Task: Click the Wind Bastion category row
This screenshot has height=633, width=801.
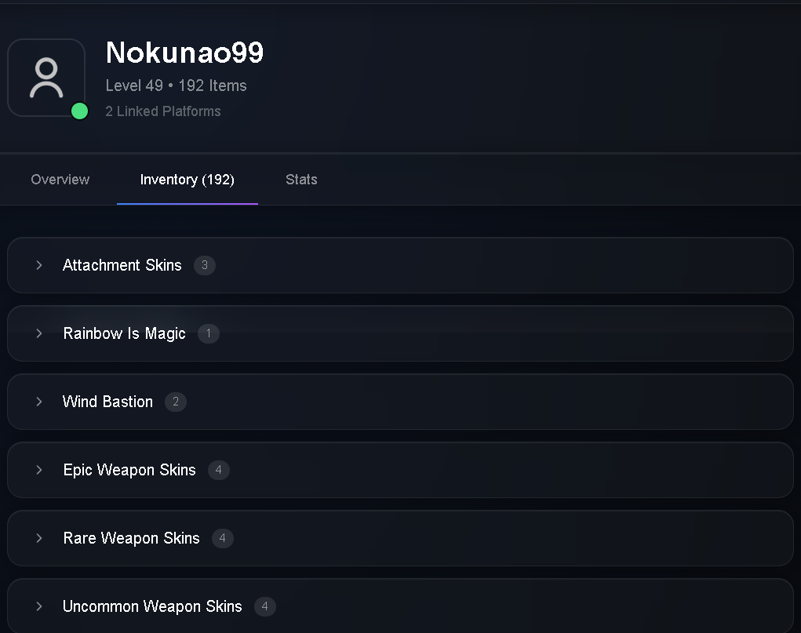Action: 400,402
